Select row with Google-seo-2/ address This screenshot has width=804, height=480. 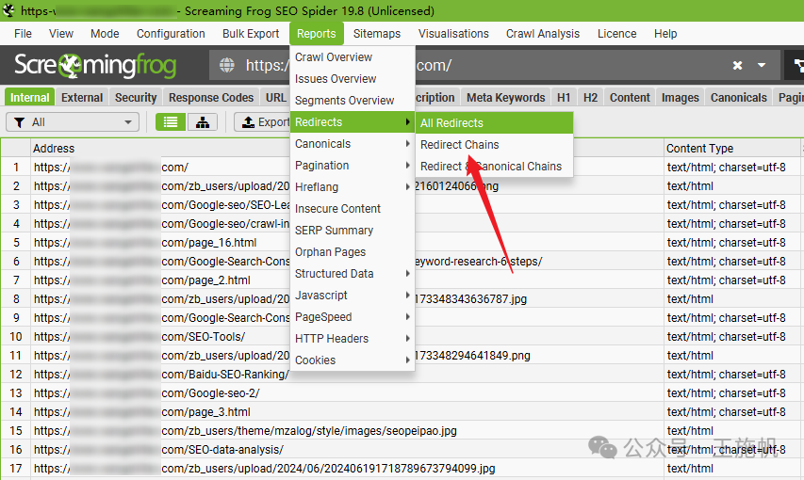pos(402,392)
